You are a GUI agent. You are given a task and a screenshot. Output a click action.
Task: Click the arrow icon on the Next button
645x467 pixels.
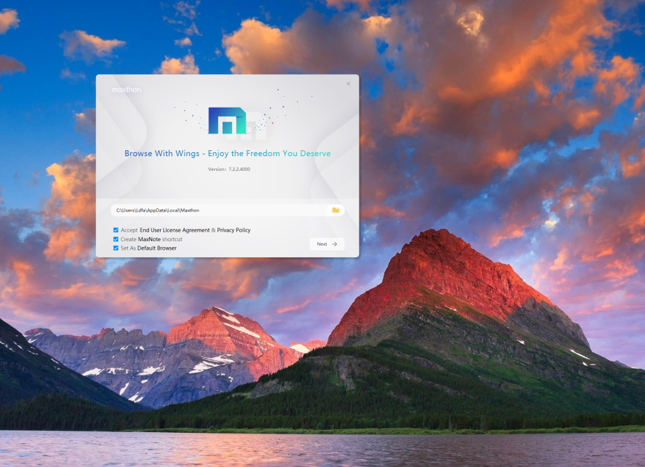(334, 244)
